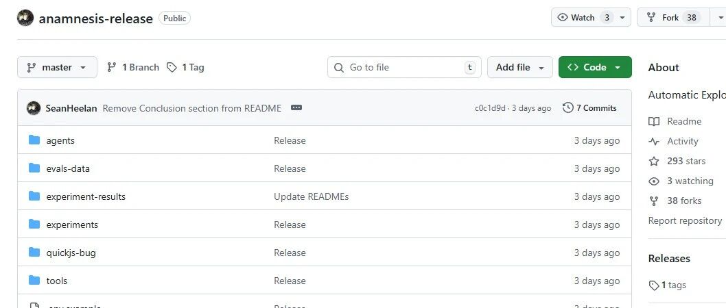
Task: Open the Releases heading link
Action: pyautogui.click(x=669, y=259)
